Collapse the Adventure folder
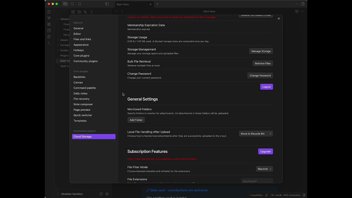The width and height of the screenshot is (352, 198). click(58, 19)
